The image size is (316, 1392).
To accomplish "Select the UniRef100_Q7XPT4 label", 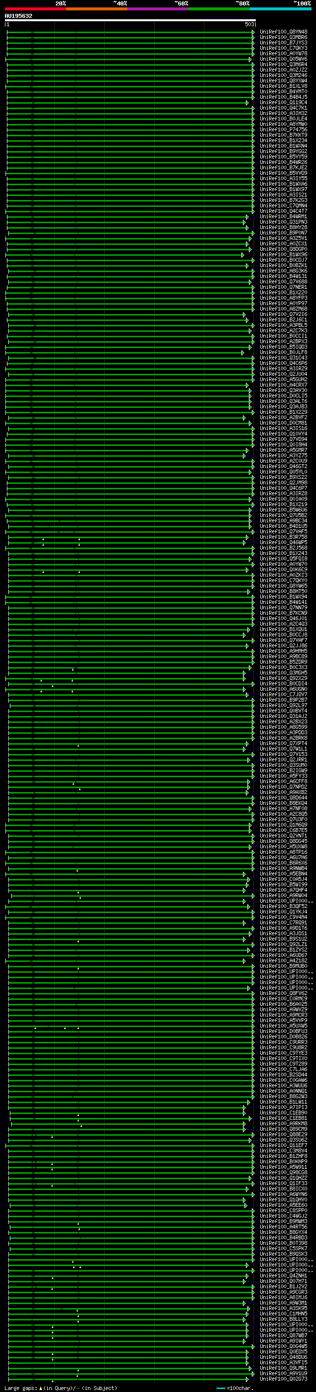I will pyautogui.click(x=283, y=743).
